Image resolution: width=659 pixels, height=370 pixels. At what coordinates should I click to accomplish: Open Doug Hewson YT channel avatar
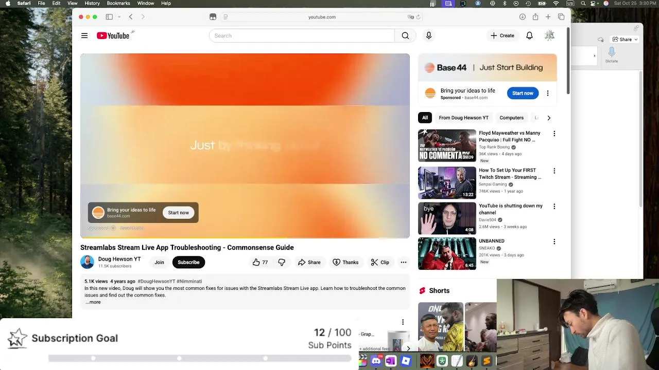point(87,262)
